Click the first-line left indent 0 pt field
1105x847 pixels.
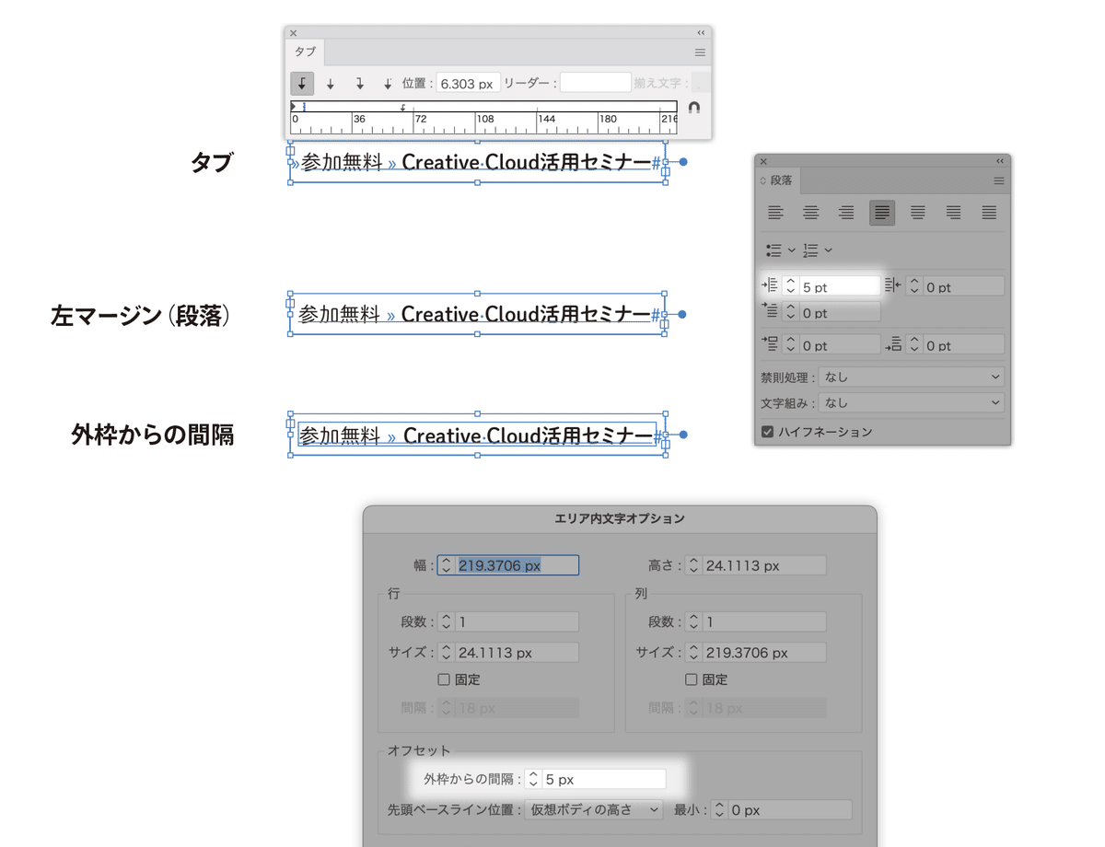tap(839, 312)
